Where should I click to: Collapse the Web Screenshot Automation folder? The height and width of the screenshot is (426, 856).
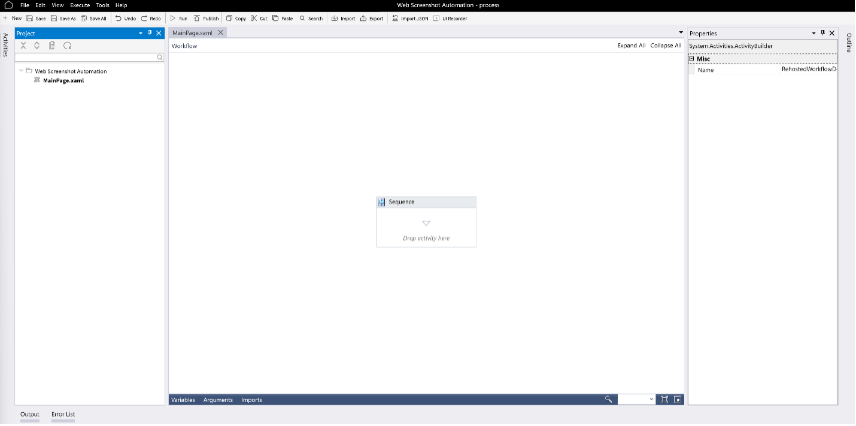(22, 71)
